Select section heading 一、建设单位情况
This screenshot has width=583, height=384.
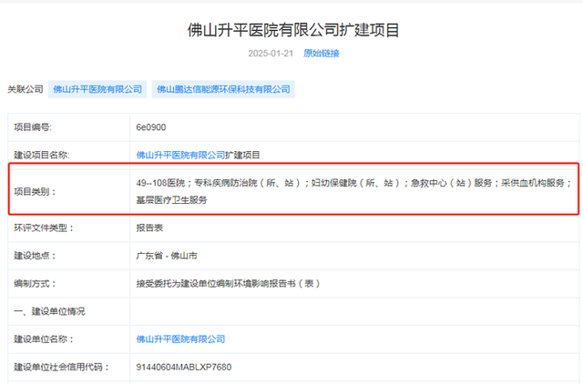click(49, 311)
